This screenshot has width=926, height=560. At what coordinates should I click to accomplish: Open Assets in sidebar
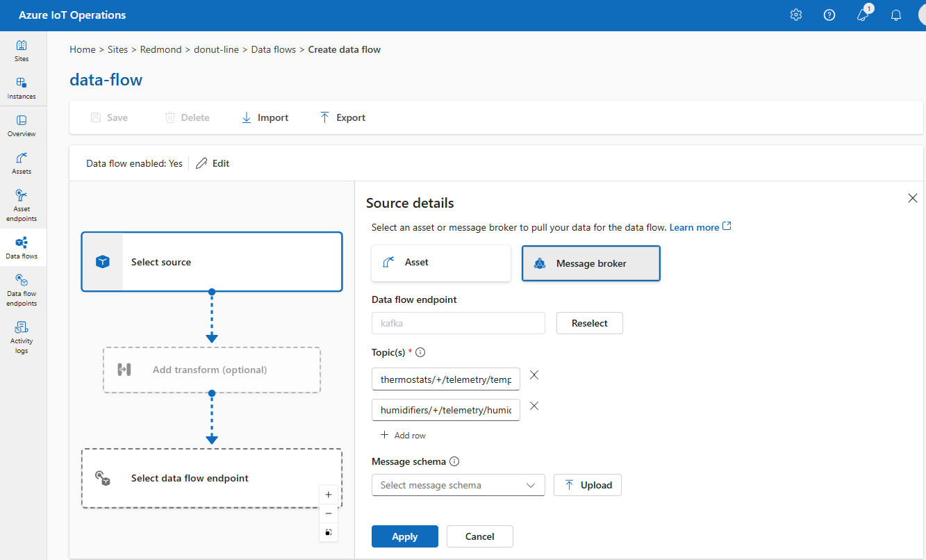click(22, 163)
